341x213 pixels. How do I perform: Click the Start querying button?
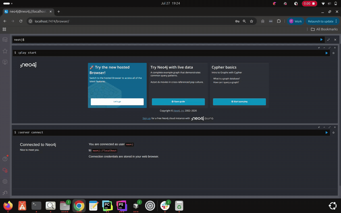point(239,102)
